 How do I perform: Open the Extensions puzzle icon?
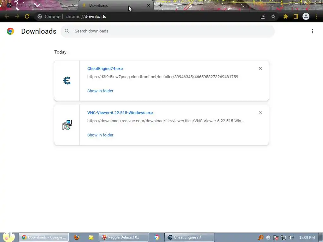285,16
